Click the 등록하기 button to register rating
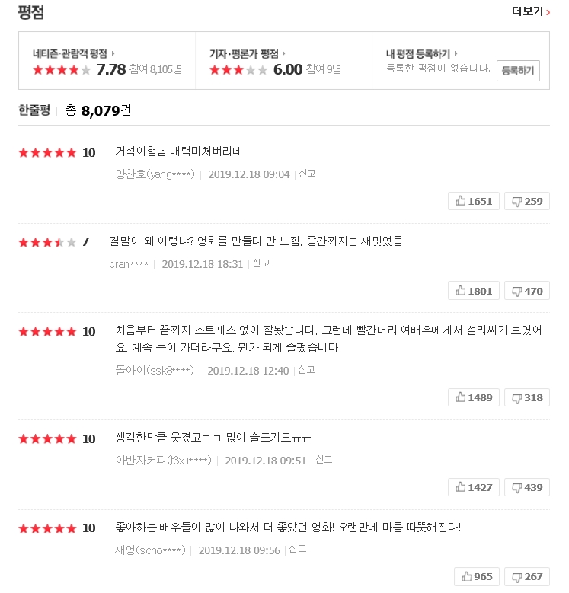Image resolution: width=569 pixels, height=593 pixels. click(x=518, y=71)
